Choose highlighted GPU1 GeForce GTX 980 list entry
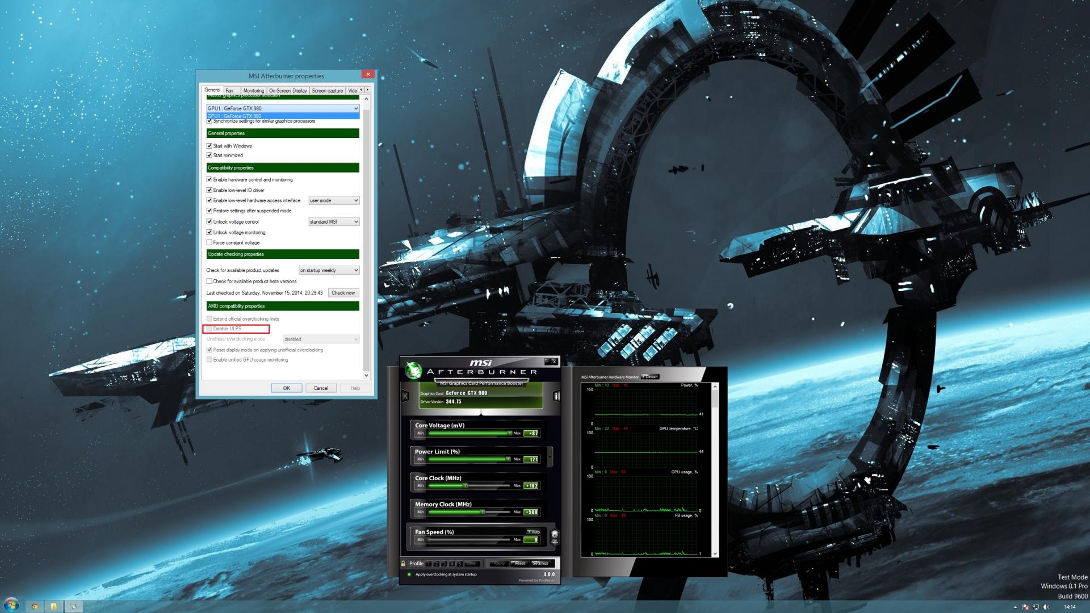 coord(283,116)
